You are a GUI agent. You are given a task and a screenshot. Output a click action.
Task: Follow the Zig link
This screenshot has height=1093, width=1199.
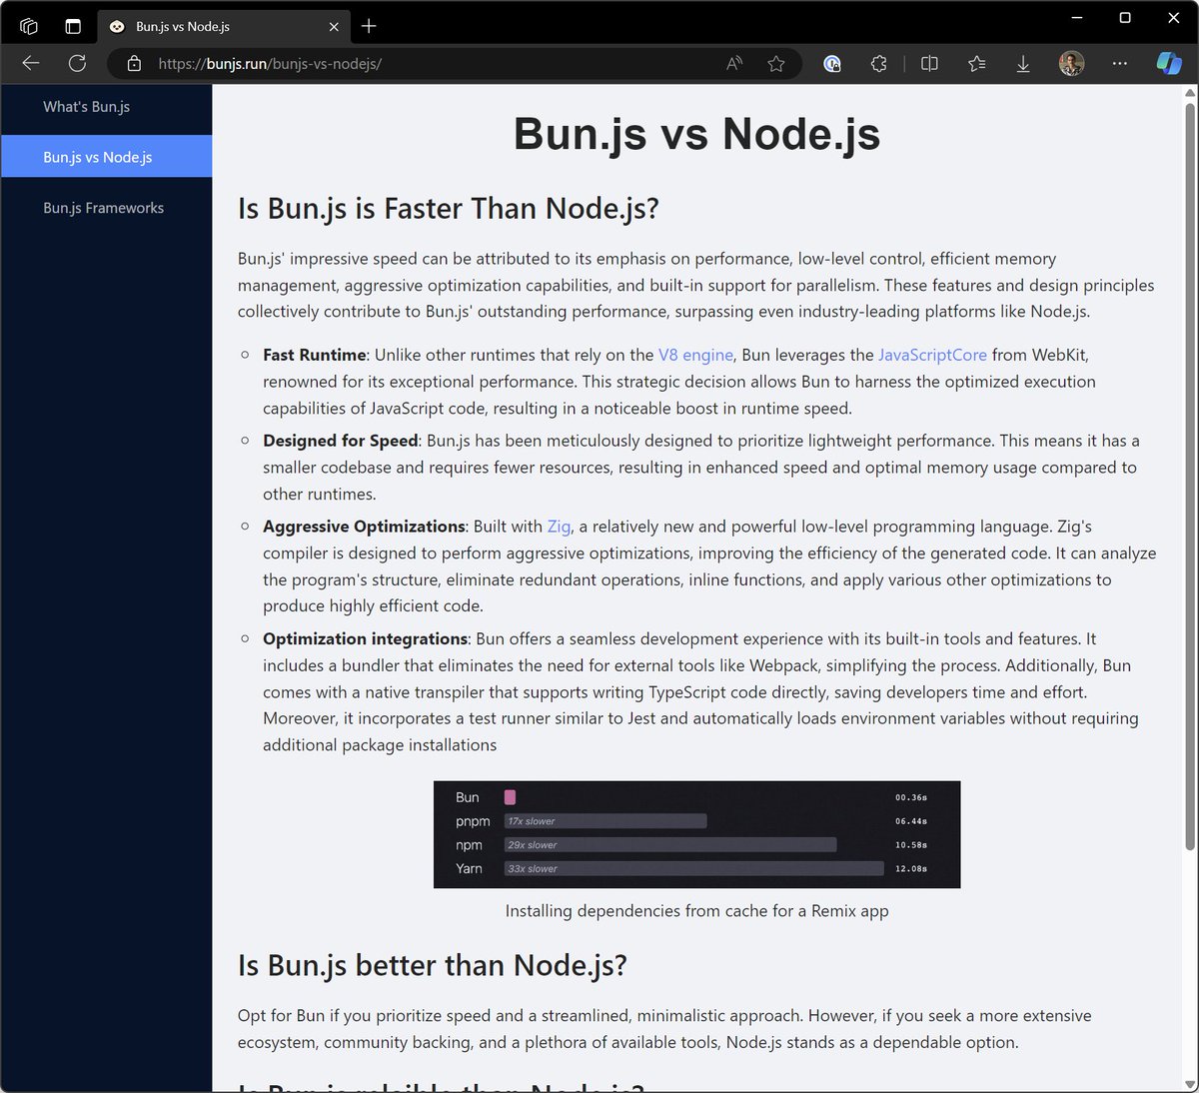[x=559, y=527]
